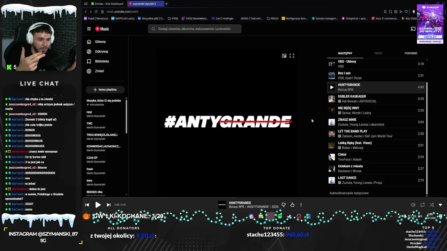Viewport: 447px width, 251px height.
Task: Open the Cart | Hostinger bookmark
Action: pyautogui.click(x=222, y=18)
